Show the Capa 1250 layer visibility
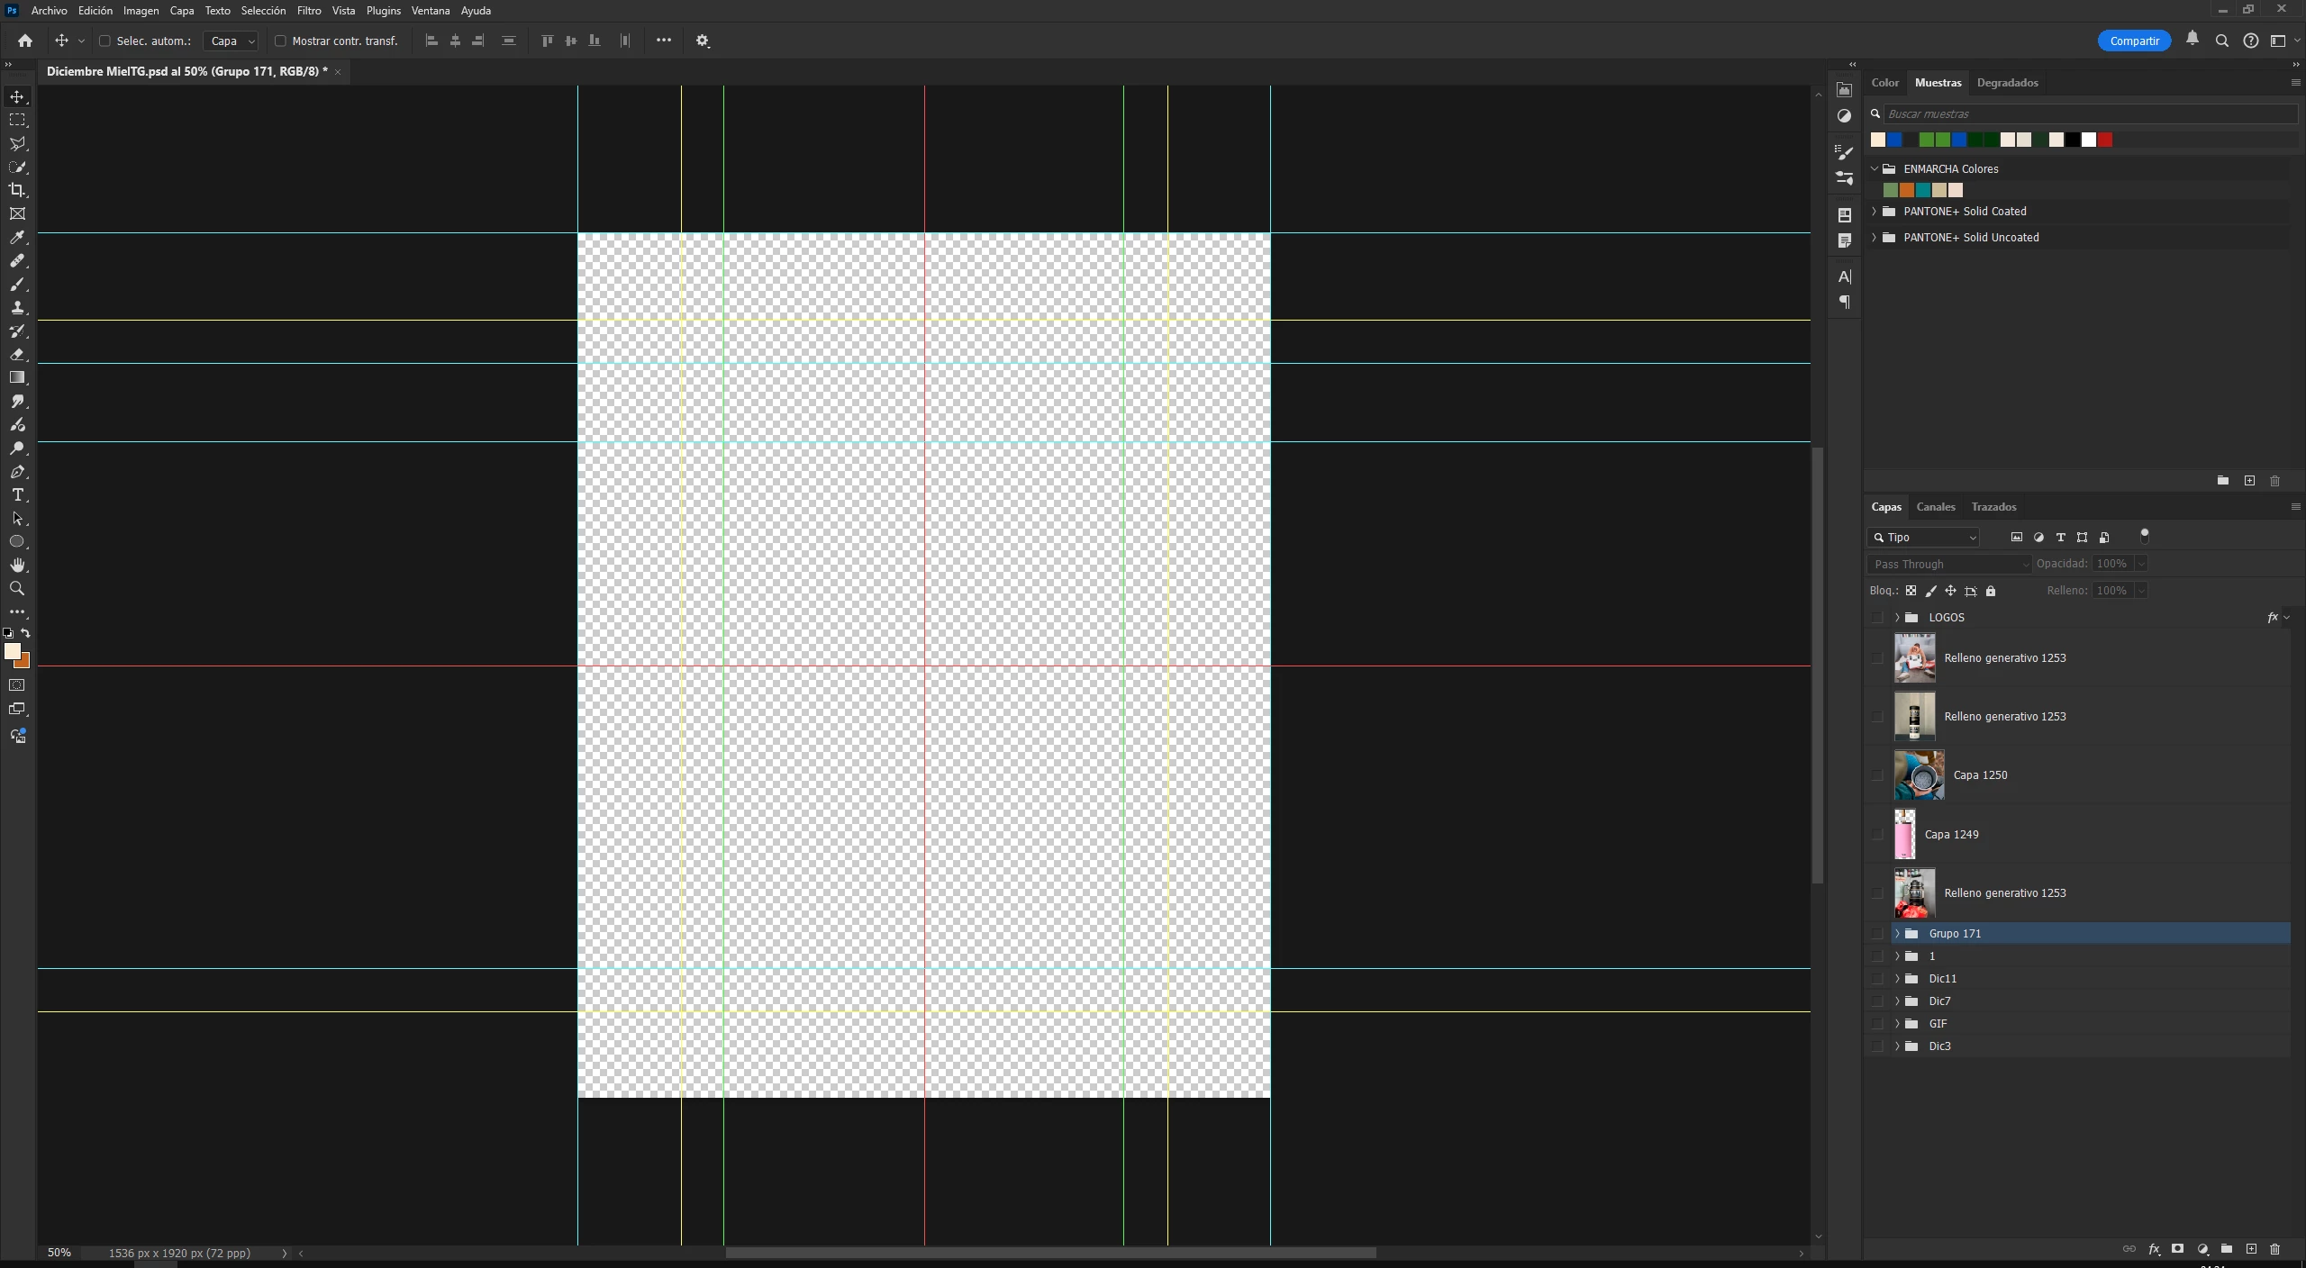Screen dimensions: 2306x1268 (x=1877, y=775)
